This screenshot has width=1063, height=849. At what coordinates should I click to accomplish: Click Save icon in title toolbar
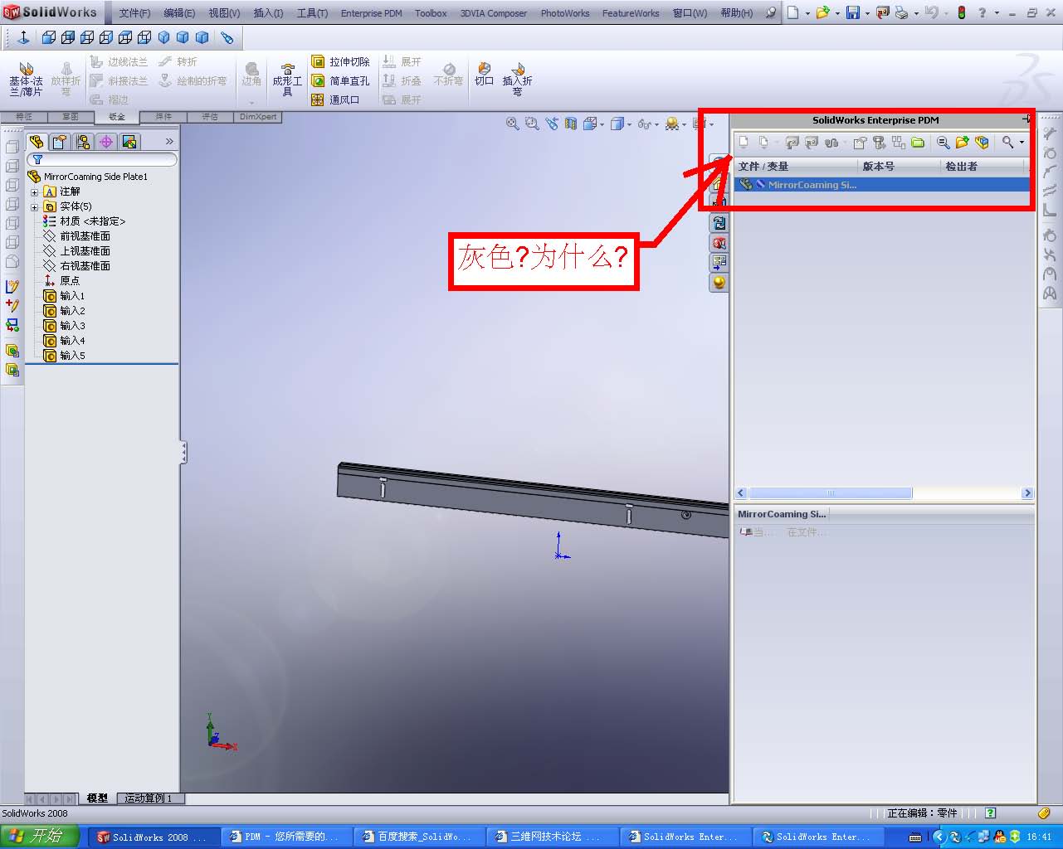click(x=852, y=12)
